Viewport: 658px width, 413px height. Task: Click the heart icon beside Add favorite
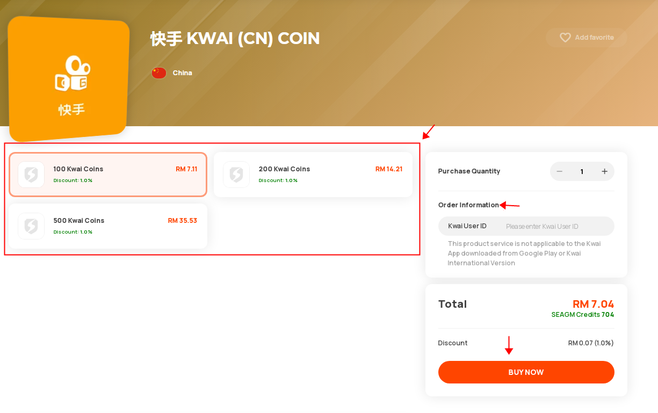(x=565, y=38)
